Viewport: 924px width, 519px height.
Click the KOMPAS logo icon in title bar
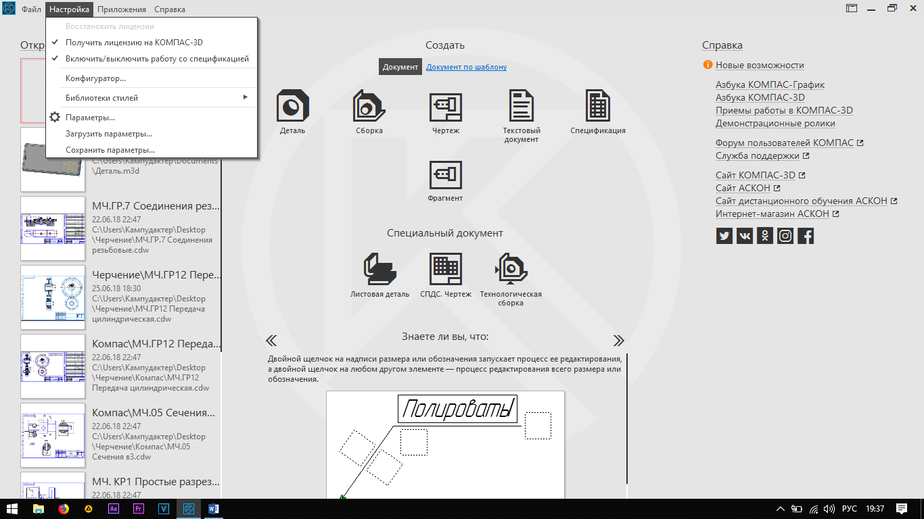pyautogui.click(x=9, y=9)
